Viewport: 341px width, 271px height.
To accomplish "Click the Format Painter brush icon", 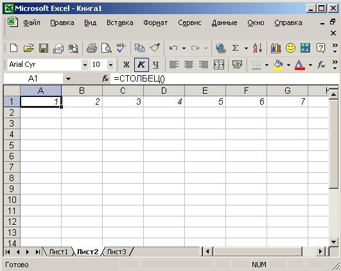I will (x=155, y=48).
